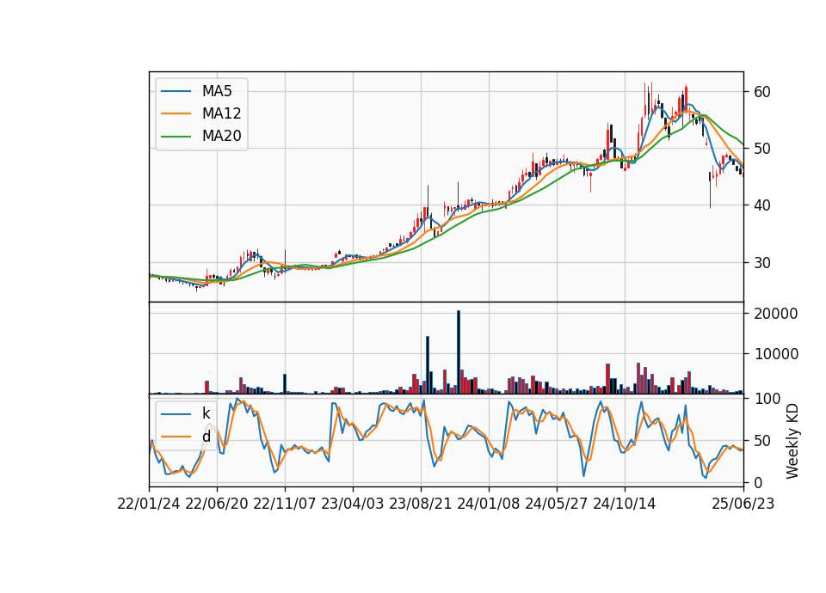Click the 22/11/07 date label

tap(285, 504)
